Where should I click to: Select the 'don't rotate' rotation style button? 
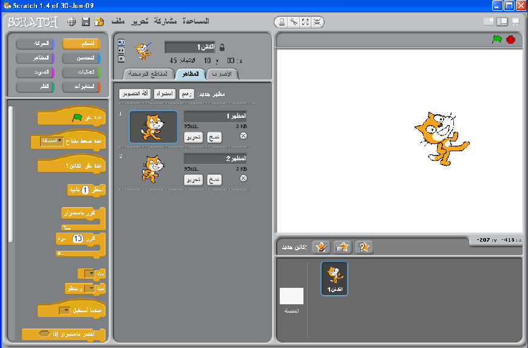tap(120, 59)
